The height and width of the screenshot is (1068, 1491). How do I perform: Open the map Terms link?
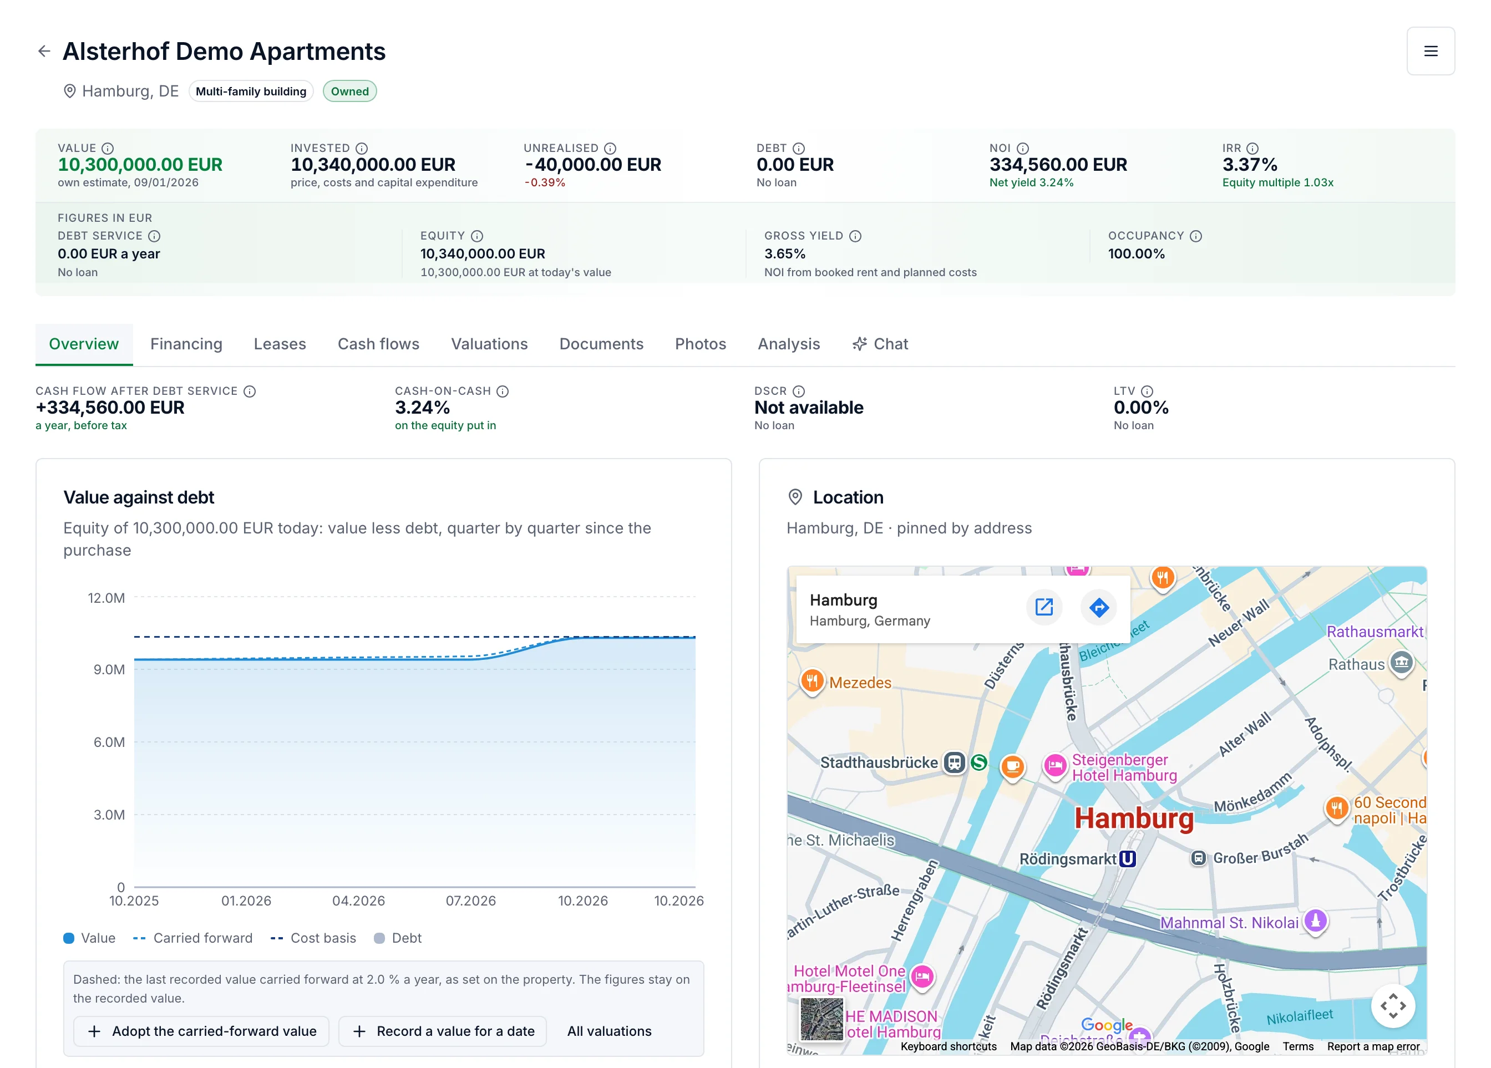(x=1298, y=1047)
